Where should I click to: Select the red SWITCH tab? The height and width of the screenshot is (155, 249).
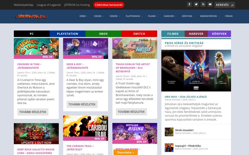(x=139, y=34)
